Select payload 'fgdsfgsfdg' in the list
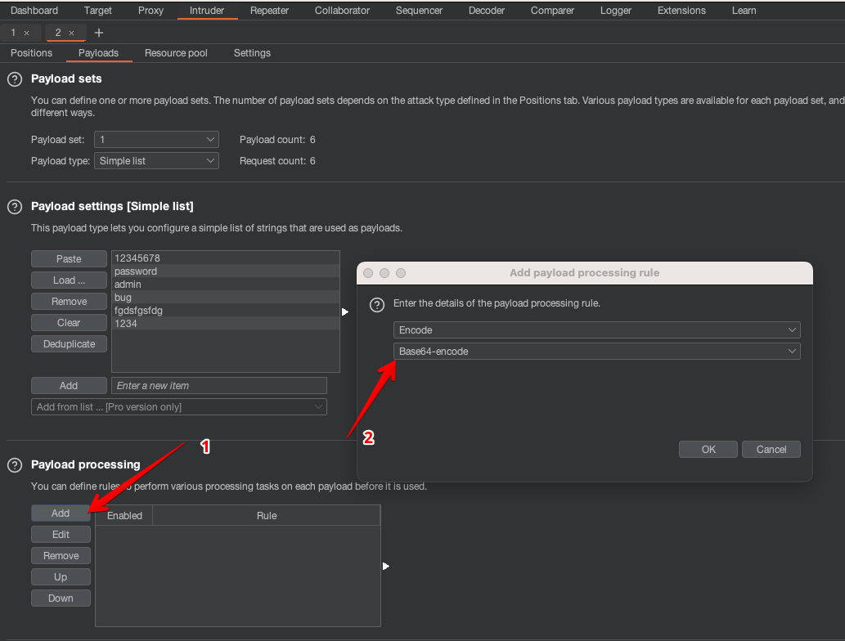The image size is (845, 641). pyautogui.click(x=226, y=310)
